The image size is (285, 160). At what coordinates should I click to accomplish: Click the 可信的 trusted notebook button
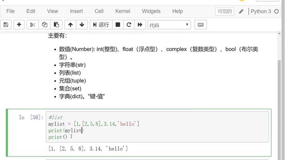point(224,12)
